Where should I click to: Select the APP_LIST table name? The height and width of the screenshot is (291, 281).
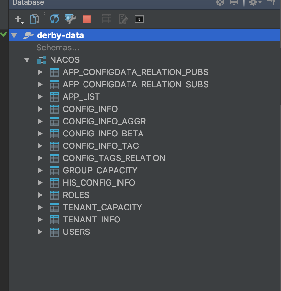tap(81, 97)
